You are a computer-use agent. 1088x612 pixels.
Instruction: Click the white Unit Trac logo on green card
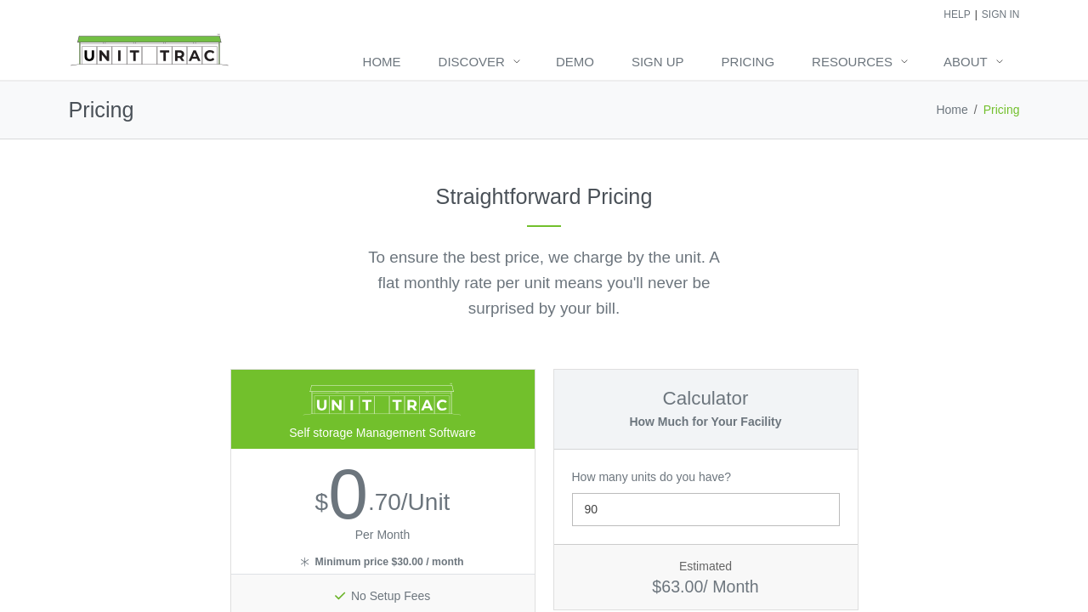(382, 400)
